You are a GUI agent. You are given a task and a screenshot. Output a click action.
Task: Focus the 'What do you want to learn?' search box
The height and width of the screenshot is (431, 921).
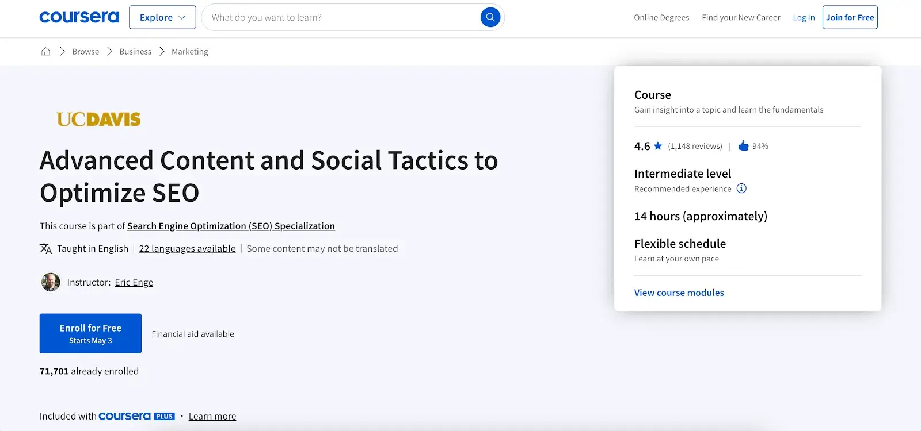coord(342,17)
